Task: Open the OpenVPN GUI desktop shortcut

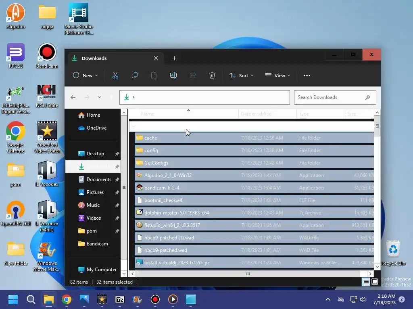Action: click(x=16, y=213)
